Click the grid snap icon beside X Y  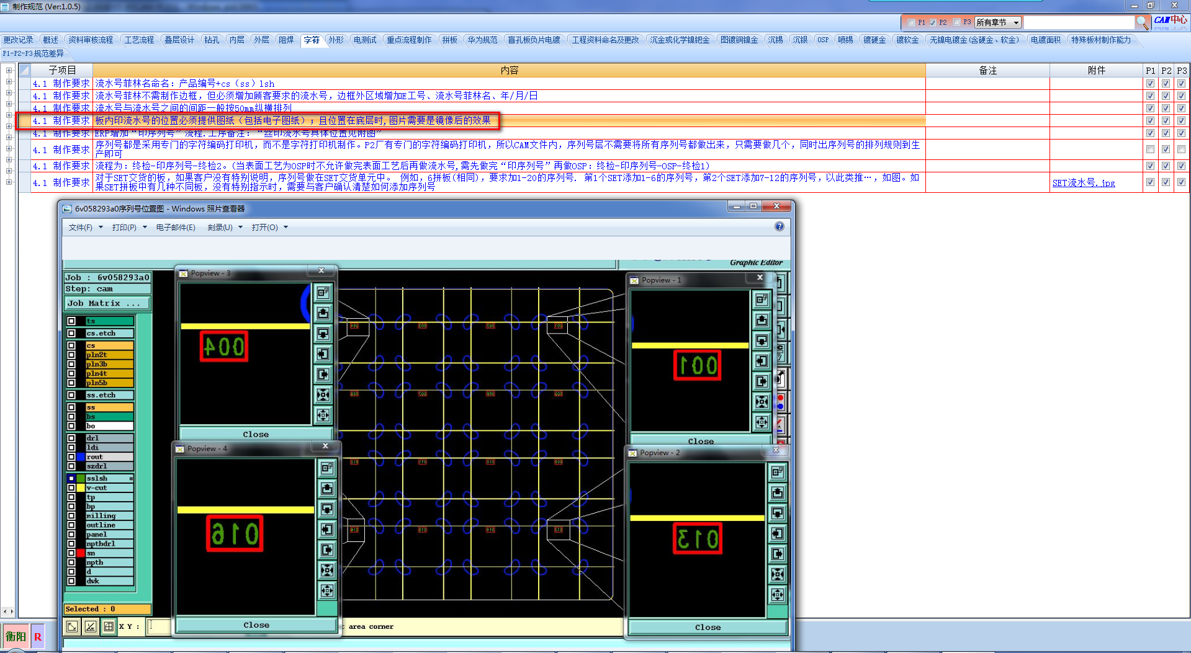pyautogui.click(x=109, y=626)
